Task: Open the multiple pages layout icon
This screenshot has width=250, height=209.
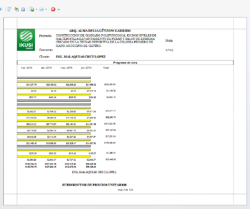Action: [x=10, y=9]
